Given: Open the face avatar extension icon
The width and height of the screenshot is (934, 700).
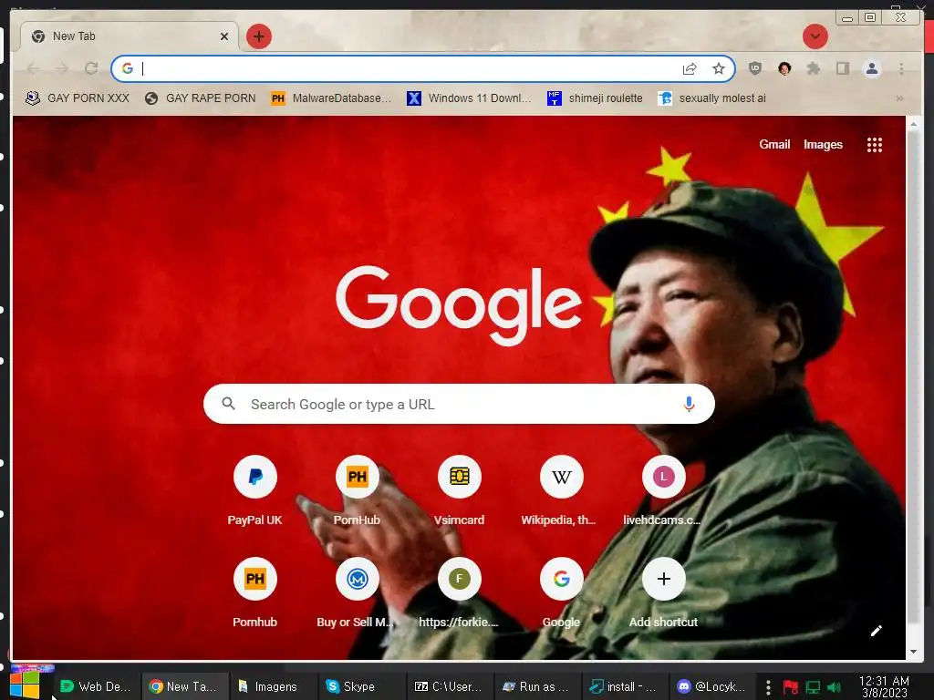Looking at the screenshot, I should coord(784,68).
